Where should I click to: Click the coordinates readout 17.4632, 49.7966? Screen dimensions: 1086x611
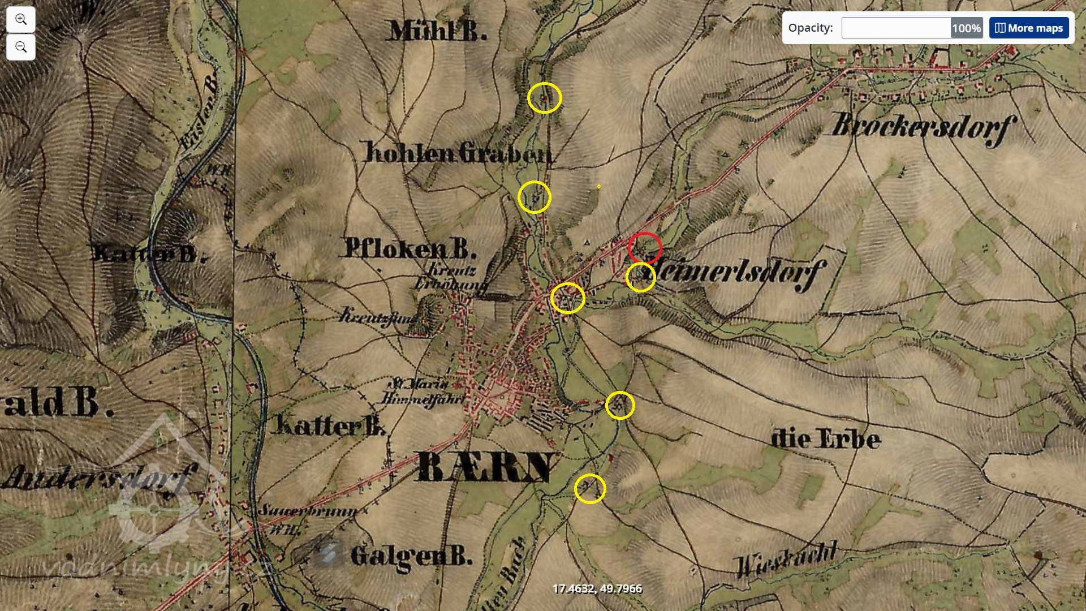pyautogui.click(x=597, y=588)
